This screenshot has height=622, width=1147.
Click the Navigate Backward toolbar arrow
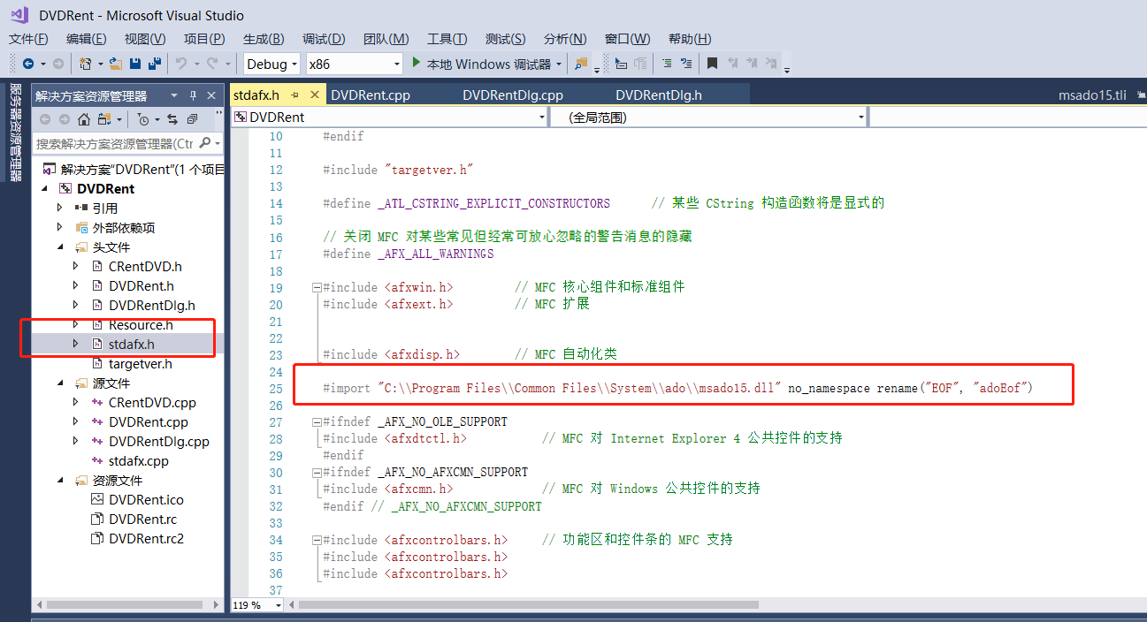pyautogui.click(x=28, y=64)
